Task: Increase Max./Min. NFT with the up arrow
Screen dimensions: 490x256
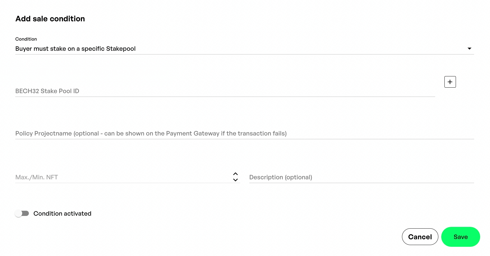Action: 235,174
